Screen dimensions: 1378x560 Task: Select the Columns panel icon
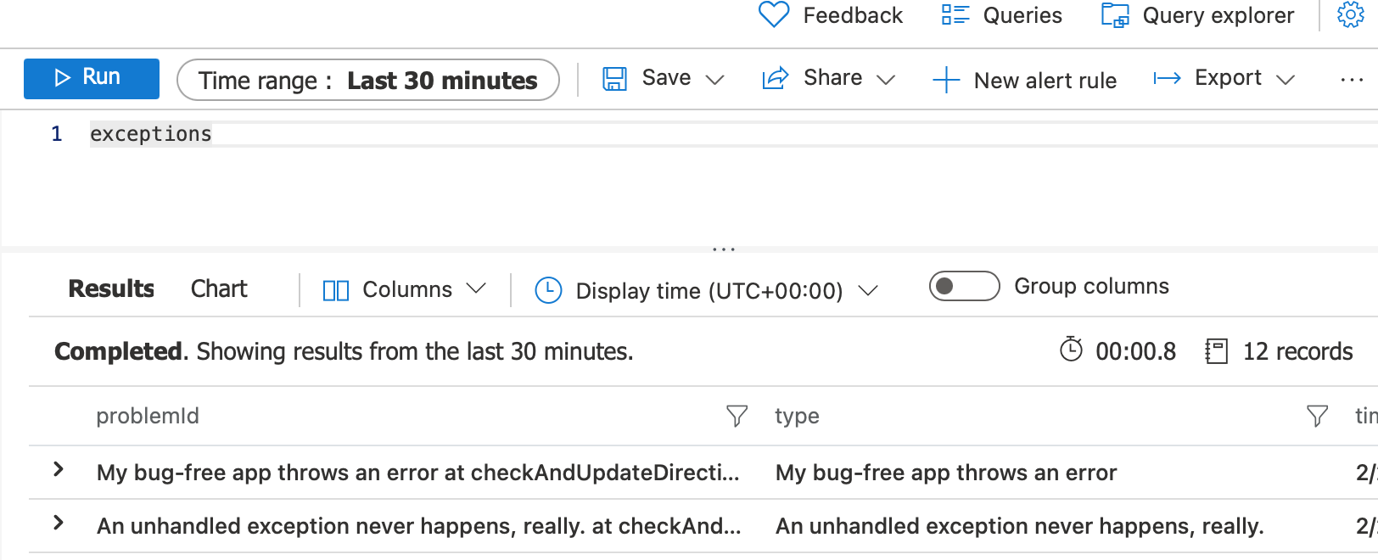tap(336, 289)
